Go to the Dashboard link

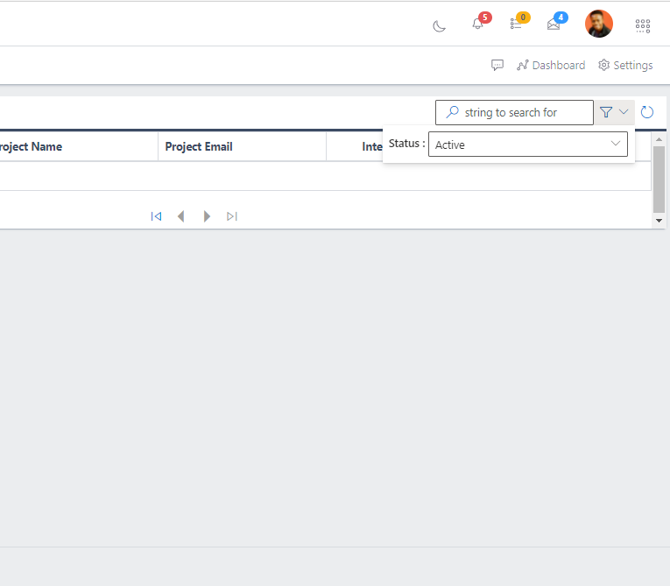click(x=551, y=66)
